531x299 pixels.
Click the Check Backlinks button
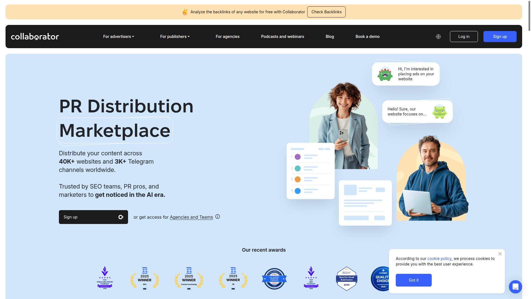coord(326,12)
